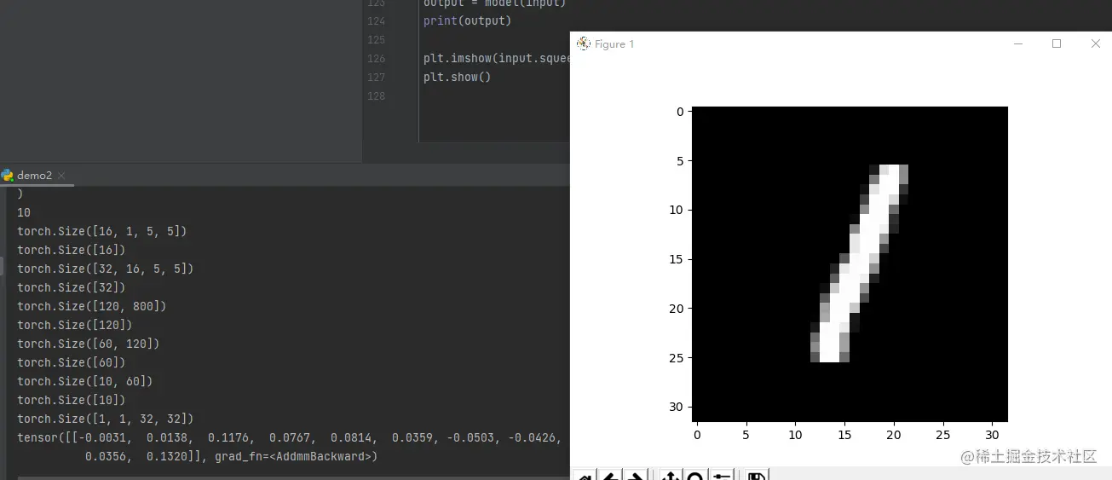Click the print(output) code line
The image size is (1112, 480).
[x=468, y=20]
